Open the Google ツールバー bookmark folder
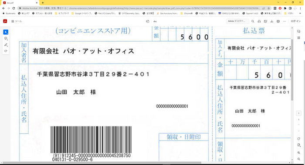Screen dimensions: 305x165 (82, 13)
